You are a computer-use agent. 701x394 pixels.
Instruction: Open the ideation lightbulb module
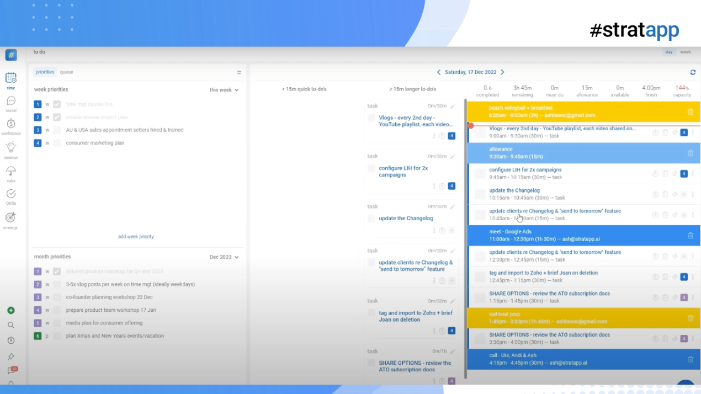[11, 150]
